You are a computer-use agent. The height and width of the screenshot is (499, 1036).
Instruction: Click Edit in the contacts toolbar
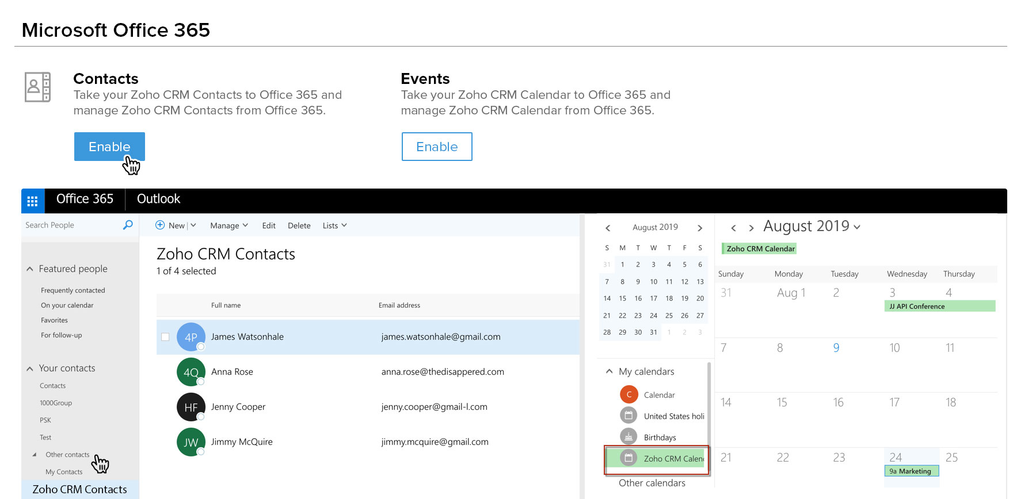(x=269, y=225)
